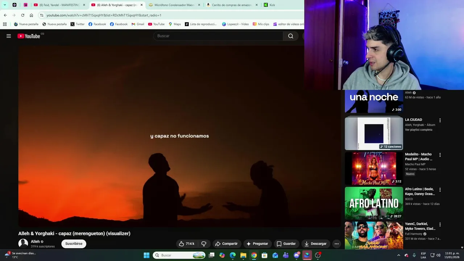This screenshot has width=464, height=261.
Task: Close the Feid, Yandel tab
Action: point(84,5)
